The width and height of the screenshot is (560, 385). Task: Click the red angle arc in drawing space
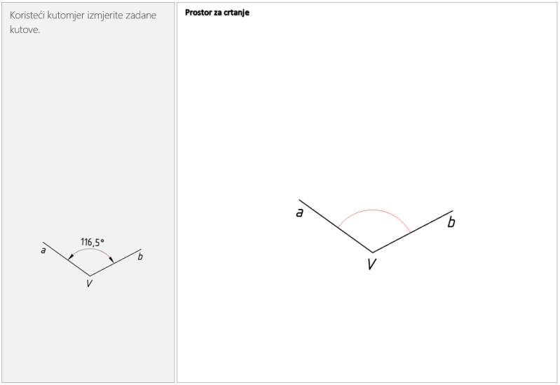point(374,210)
